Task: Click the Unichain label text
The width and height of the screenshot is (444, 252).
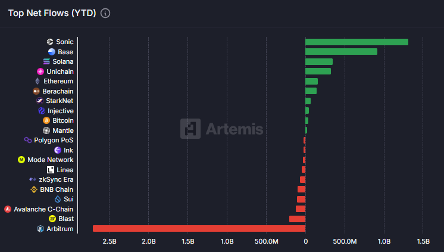Action: point(60,71)
